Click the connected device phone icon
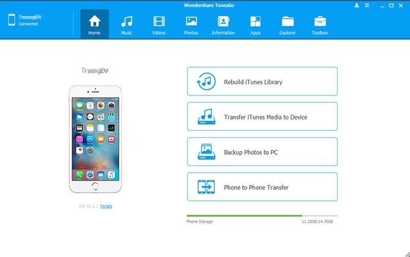Screen dimensions: 410x257 12,20
